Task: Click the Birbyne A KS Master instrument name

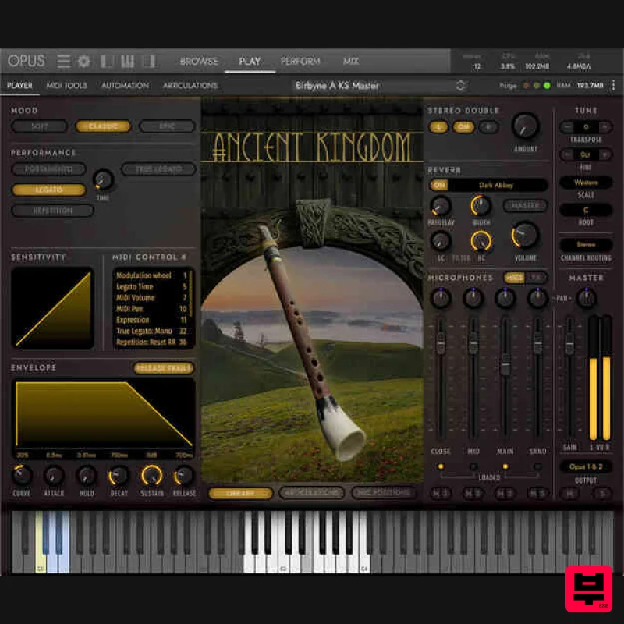Action: click(337, 86)
